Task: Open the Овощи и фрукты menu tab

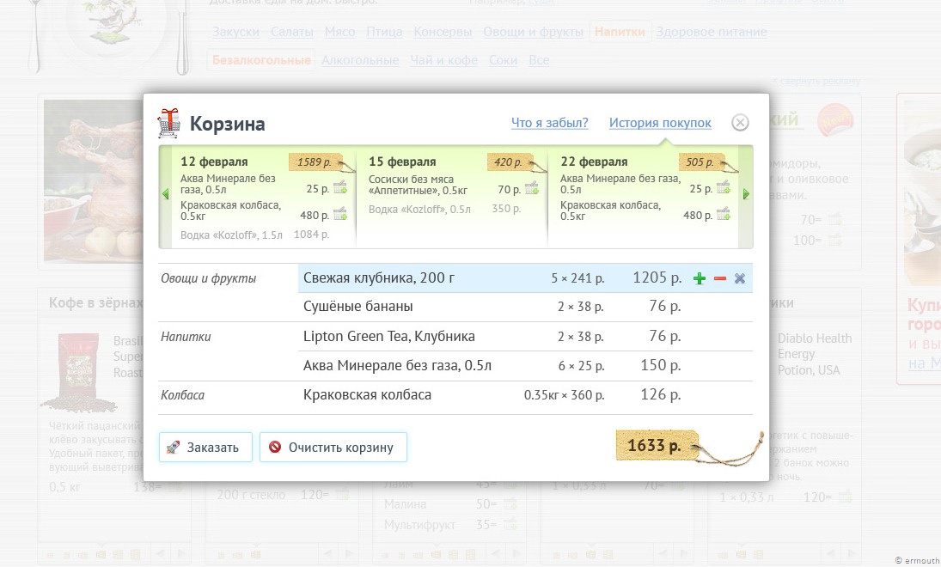Action: (x=533, y=32)
